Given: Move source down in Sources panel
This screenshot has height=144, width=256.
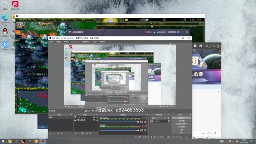Looking at the screenshot, I should 90,133.
